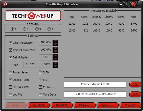
Task: Raise Set Multiplier with up arrow
Action: click(56, 56)
